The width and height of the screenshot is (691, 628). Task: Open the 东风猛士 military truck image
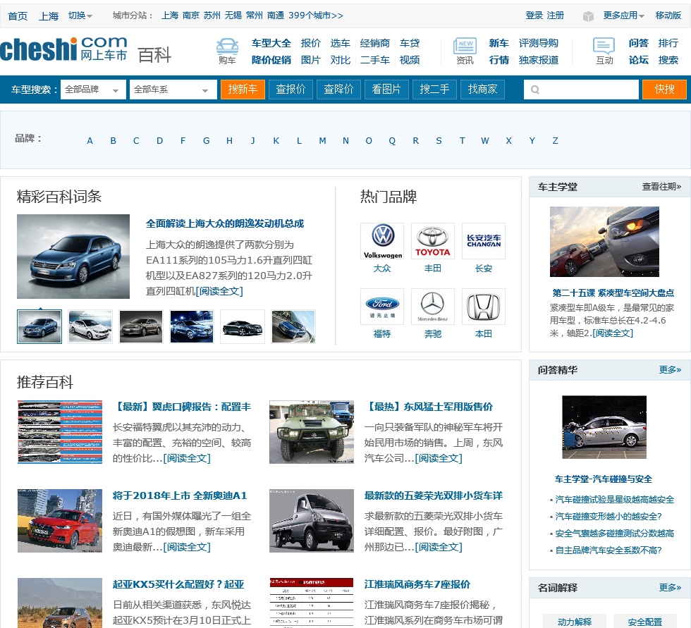tap(312, 432)
